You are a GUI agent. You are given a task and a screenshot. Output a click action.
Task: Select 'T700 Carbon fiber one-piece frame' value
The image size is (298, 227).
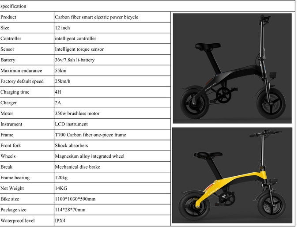[91, 135]
